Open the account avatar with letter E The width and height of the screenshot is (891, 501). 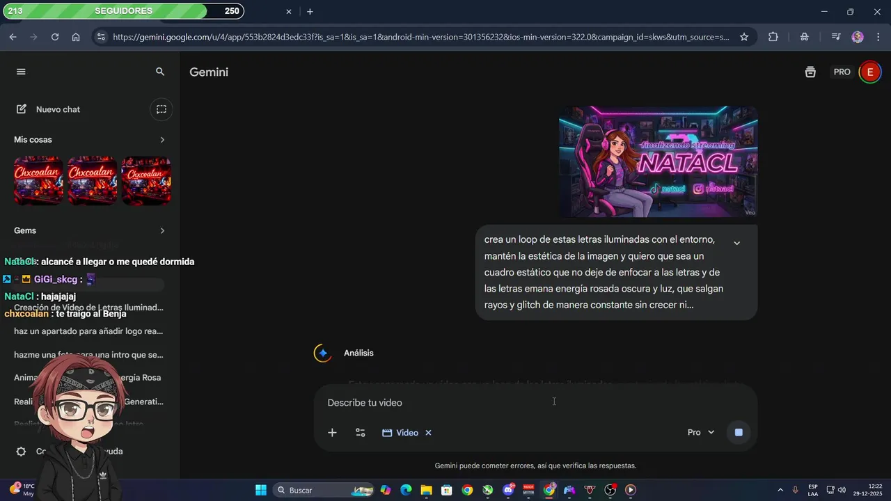pos(869,72)
